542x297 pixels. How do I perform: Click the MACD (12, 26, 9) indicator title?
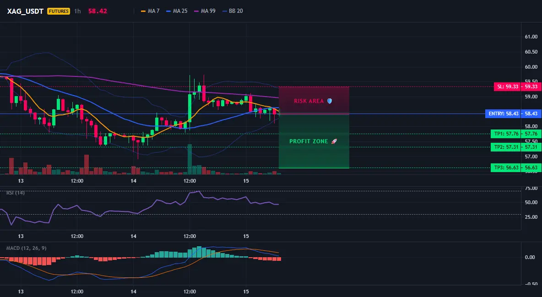tap(26, 248)
